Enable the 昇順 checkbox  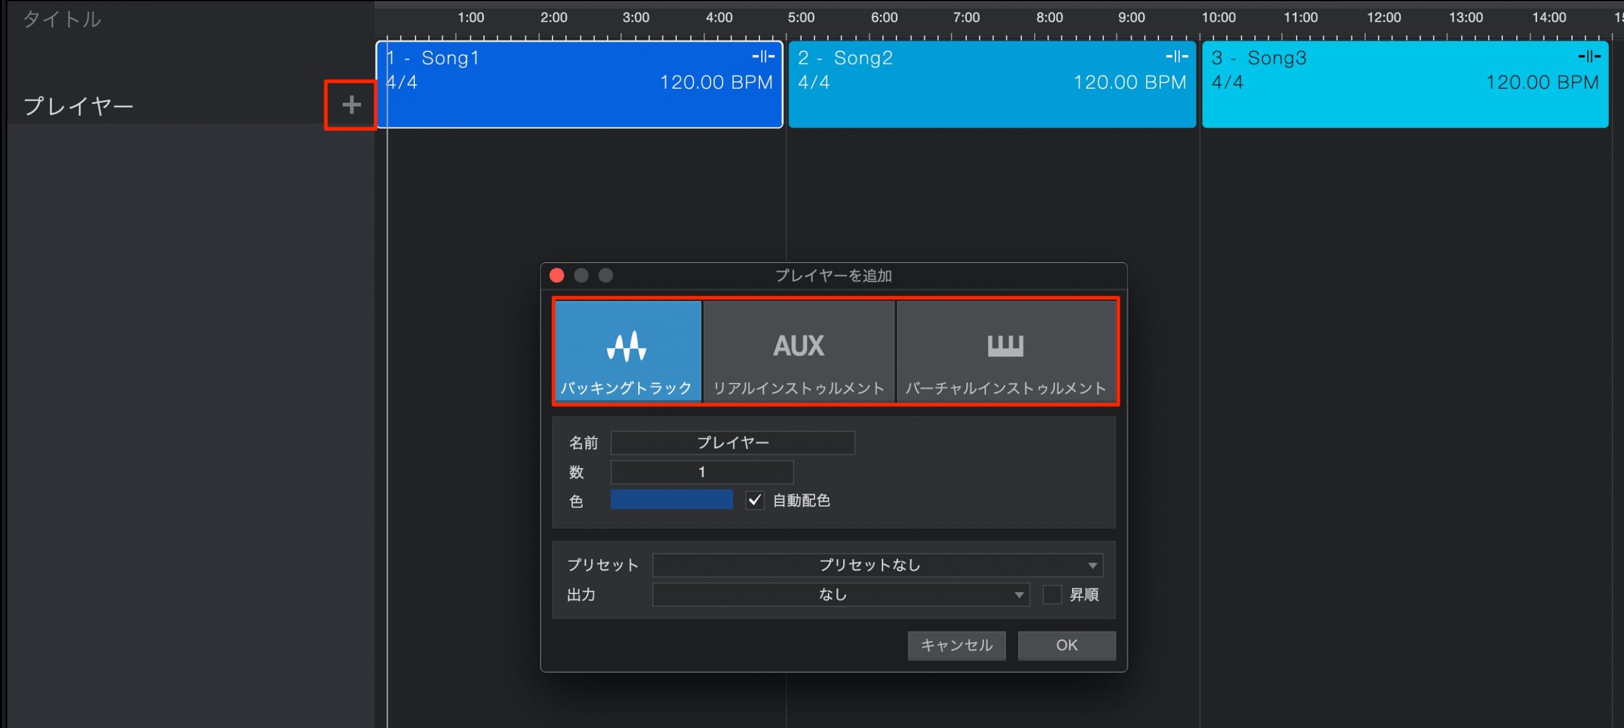1052,595
